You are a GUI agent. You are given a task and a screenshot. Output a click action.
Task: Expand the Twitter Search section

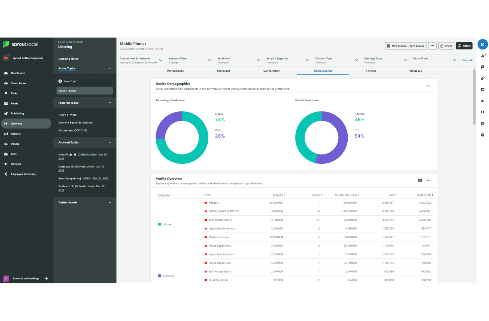click(x=110, y=202)
